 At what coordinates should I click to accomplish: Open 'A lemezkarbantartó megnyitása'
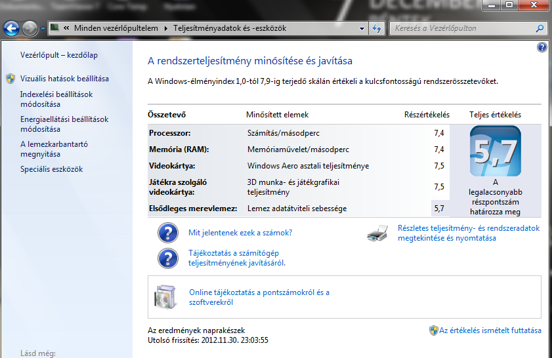54,149
